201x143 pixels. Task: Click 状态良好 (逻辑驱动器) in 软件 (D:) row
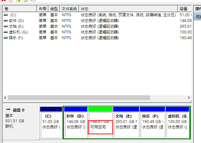[100, 20]
